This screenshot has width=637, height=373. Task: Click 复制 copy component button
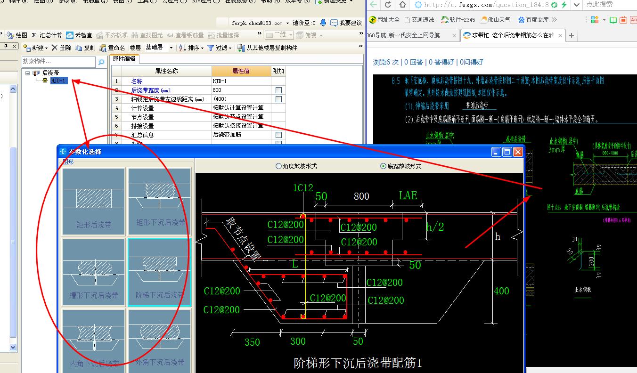tap(85, 48)
